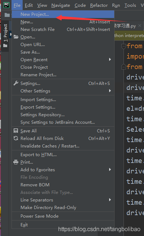This screenshot has width=144, height=236.
Task: Click the printer icon beside Print...
Action: (16, 162)
